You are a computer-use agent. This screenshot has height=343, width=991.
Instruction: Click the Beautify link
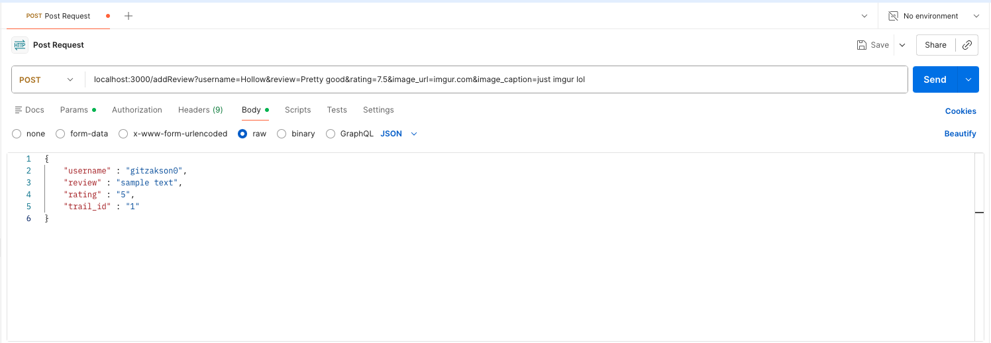tap(960, 134)
